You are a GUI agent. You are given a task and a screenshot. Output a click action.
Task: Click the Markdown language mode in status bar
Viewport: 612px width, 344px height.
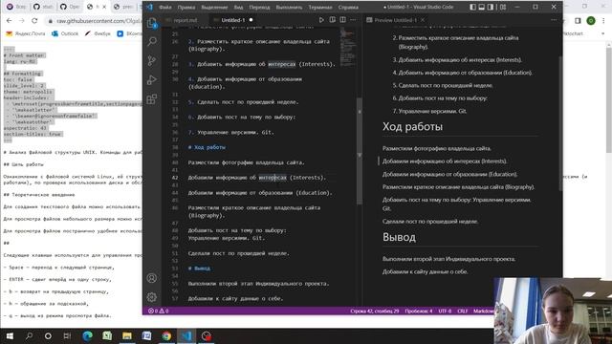(483, 311)
